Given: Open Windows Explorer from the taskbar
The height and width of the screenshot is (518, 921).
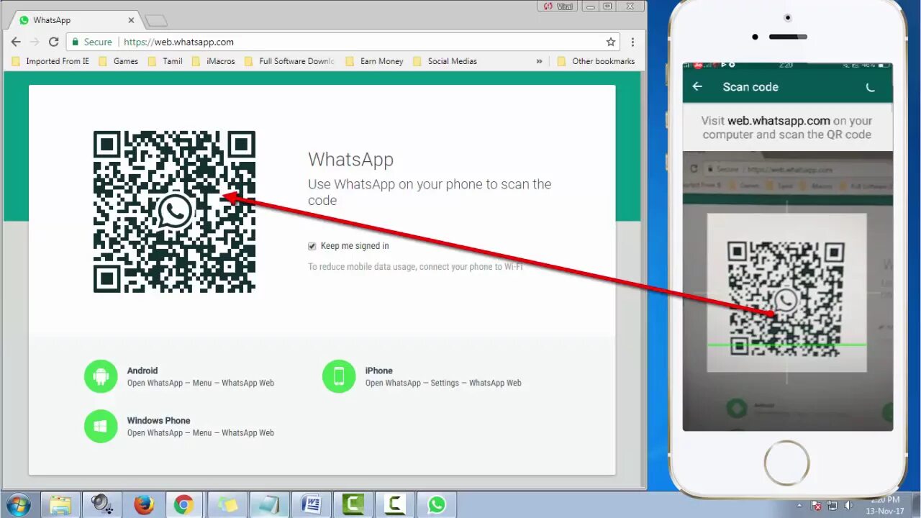Looking at the screenshot, I should coord(60,505).
